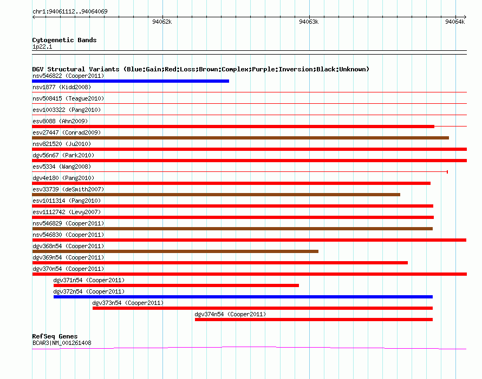Click the RefSeq Genes track title

55,336
